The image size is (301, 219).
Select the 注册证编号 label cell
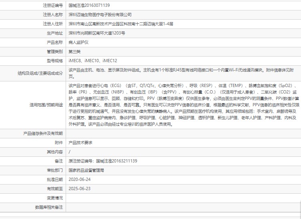tap(53, 5)
